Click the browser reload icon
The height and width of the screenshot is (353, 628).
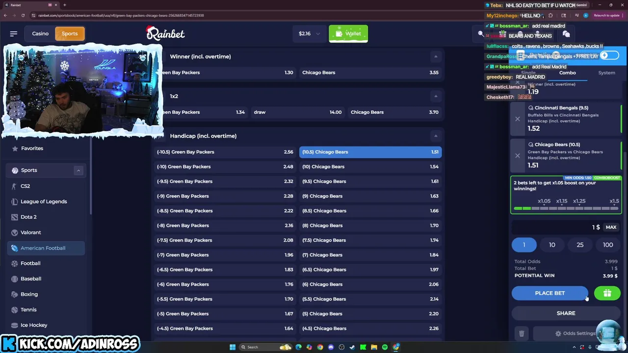click(x=23, y=15)
